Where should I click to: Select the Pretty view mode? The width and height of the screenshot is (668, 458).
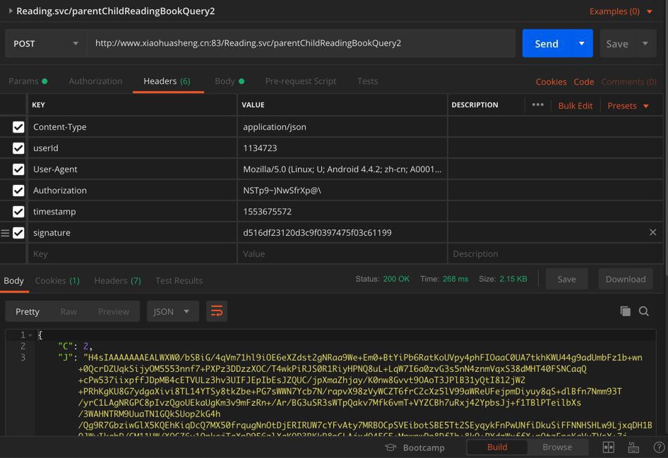click(x=28, y=312)
